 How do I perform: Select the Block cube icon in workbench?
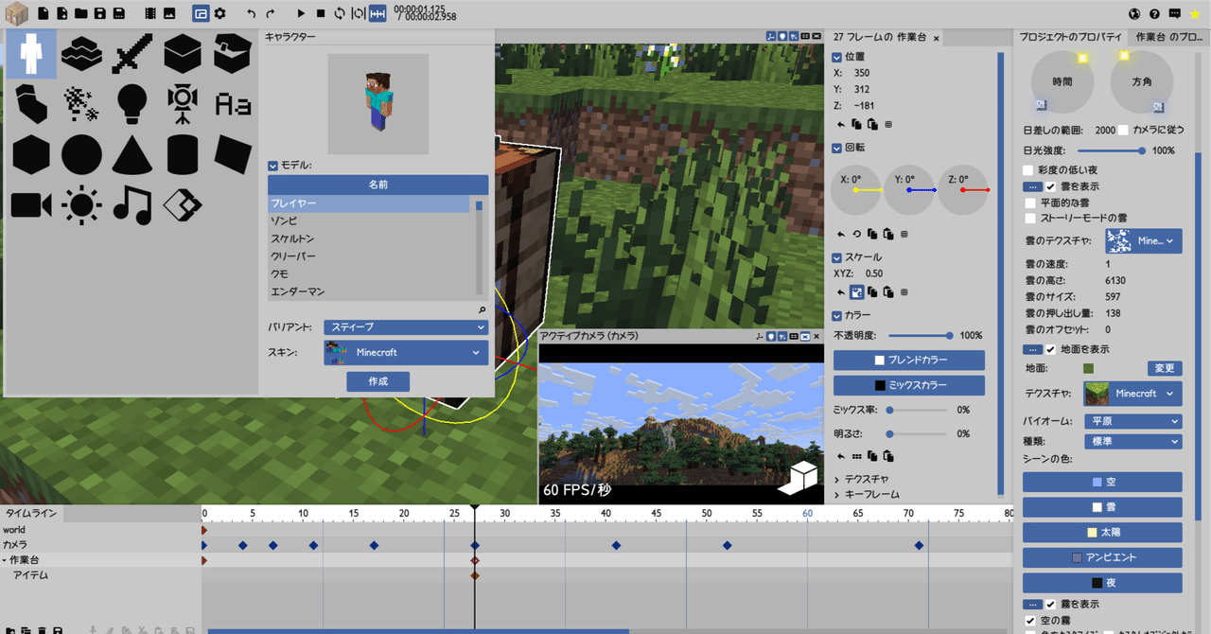coord(183,55)
